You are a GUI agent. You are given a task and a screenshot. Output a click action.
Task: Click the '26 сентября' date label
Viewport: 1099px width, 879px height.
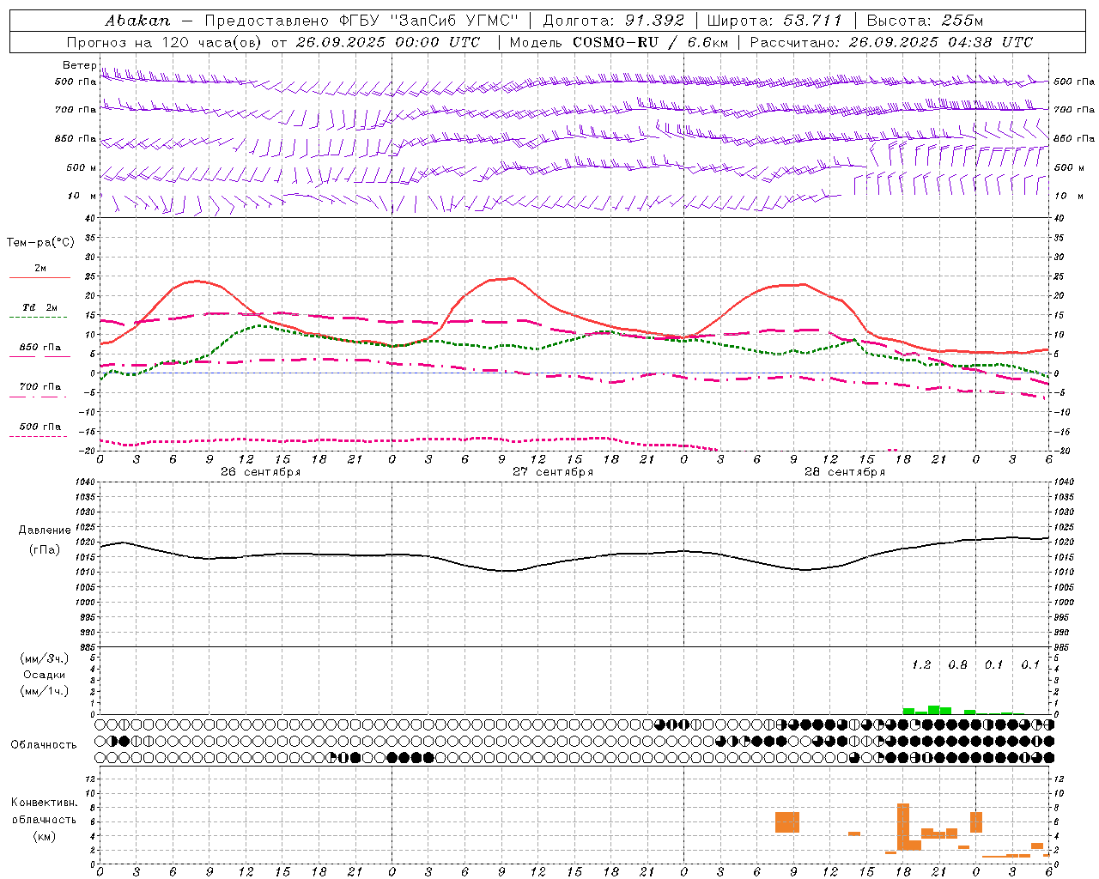pos(260,472)
